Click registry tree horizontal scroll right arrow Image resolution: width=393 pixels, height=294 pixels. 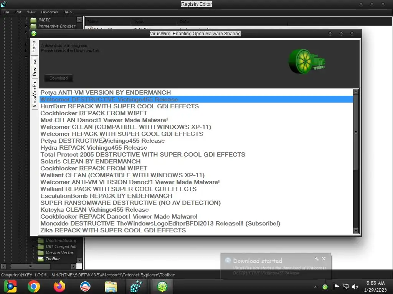[x=73, y=266]
